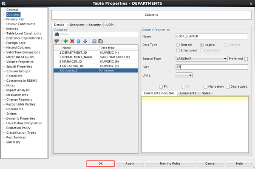Select the LOCATION_ID column row
The image size is (255, 169).
[96, 66]
